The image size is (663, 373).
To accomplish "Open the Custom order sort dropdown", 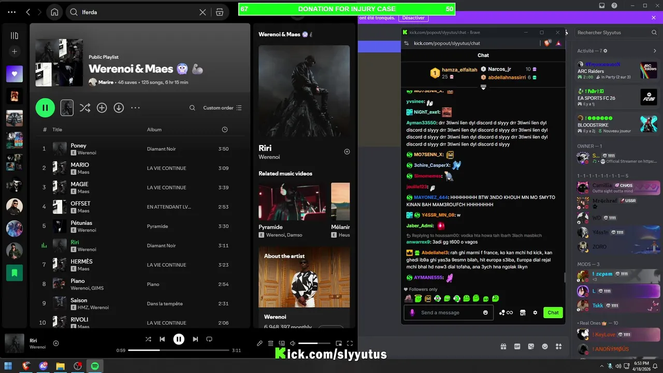I will click(x=222, y=108).
